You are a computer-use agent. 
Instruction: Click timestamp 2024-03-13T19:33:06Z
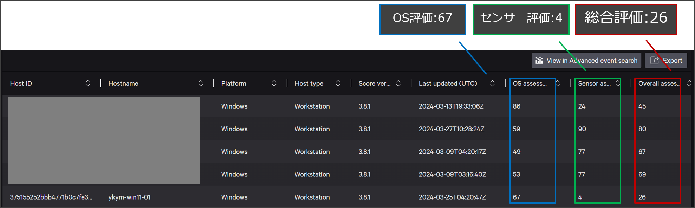[451, 106]
